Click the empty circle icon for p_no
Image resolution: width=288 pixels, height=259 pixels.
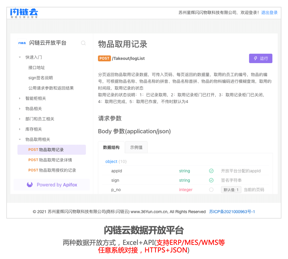(x=211, y=190)
